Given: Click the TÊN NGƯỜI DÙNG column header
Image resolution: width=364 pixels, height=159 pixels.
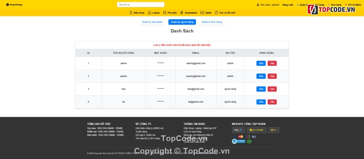Looking at the screenshot, I should pyautogui.click(x=123, y=53).
